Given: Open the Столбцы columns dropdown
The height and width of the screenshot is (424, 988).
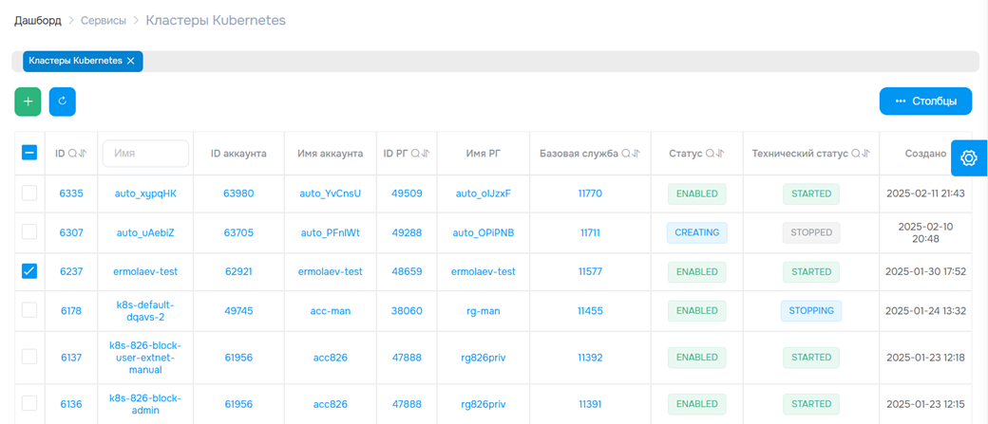Looking at the screenshot, I should (x=925, y=101).
